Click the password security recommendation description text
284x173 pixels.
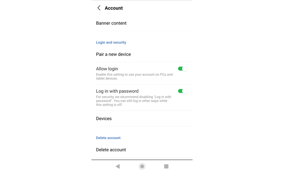click(133, 101)
